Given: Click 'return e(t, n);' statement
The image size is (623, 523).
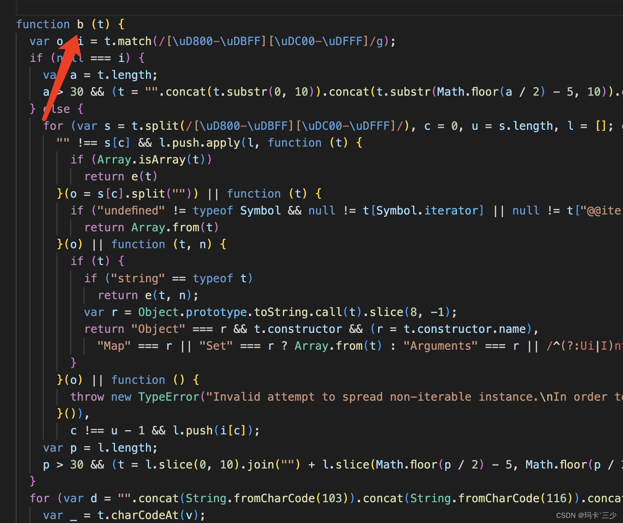Looking at the screenshot, I should (x=148, y=295).
